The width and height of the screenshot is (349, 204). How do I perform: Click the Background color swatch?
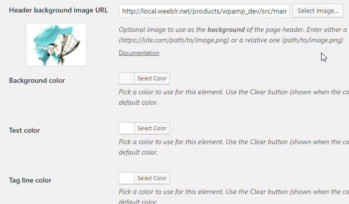click(x=127, y=78)
